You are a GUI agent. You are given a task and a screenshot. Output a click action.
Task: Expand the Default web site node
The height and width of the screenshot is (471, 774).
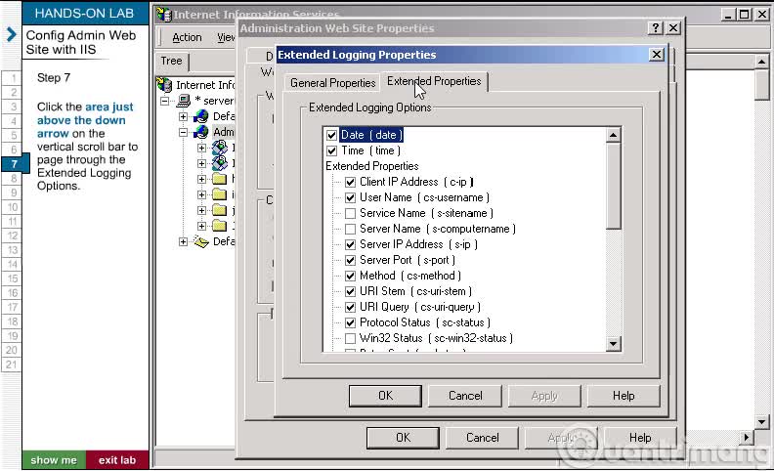pos(183,117)
